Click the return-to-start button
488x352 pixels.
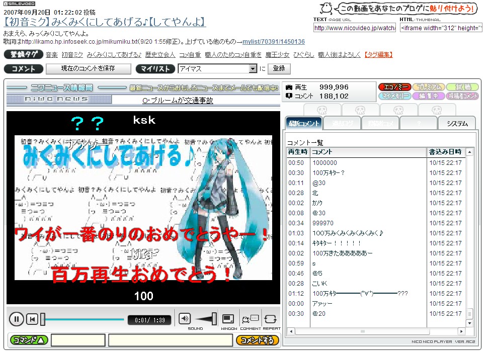[x=32, y=319]
